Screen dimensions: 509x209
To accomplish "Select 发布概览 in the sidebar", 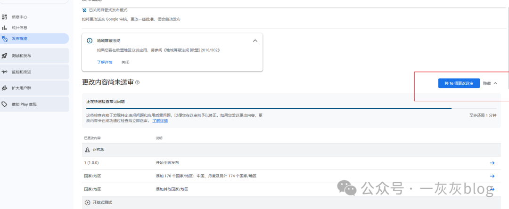I will coord(34,39).
